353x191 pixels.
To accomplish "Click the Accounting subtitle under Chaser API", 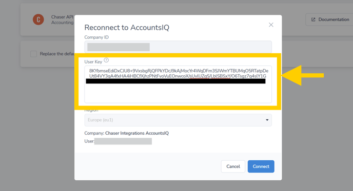I will pyautogui.click(x=63, y=23).
